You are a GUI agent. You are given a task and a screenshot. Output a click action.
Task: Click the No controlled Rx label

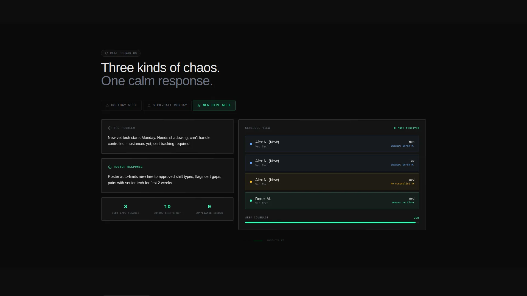402,184
